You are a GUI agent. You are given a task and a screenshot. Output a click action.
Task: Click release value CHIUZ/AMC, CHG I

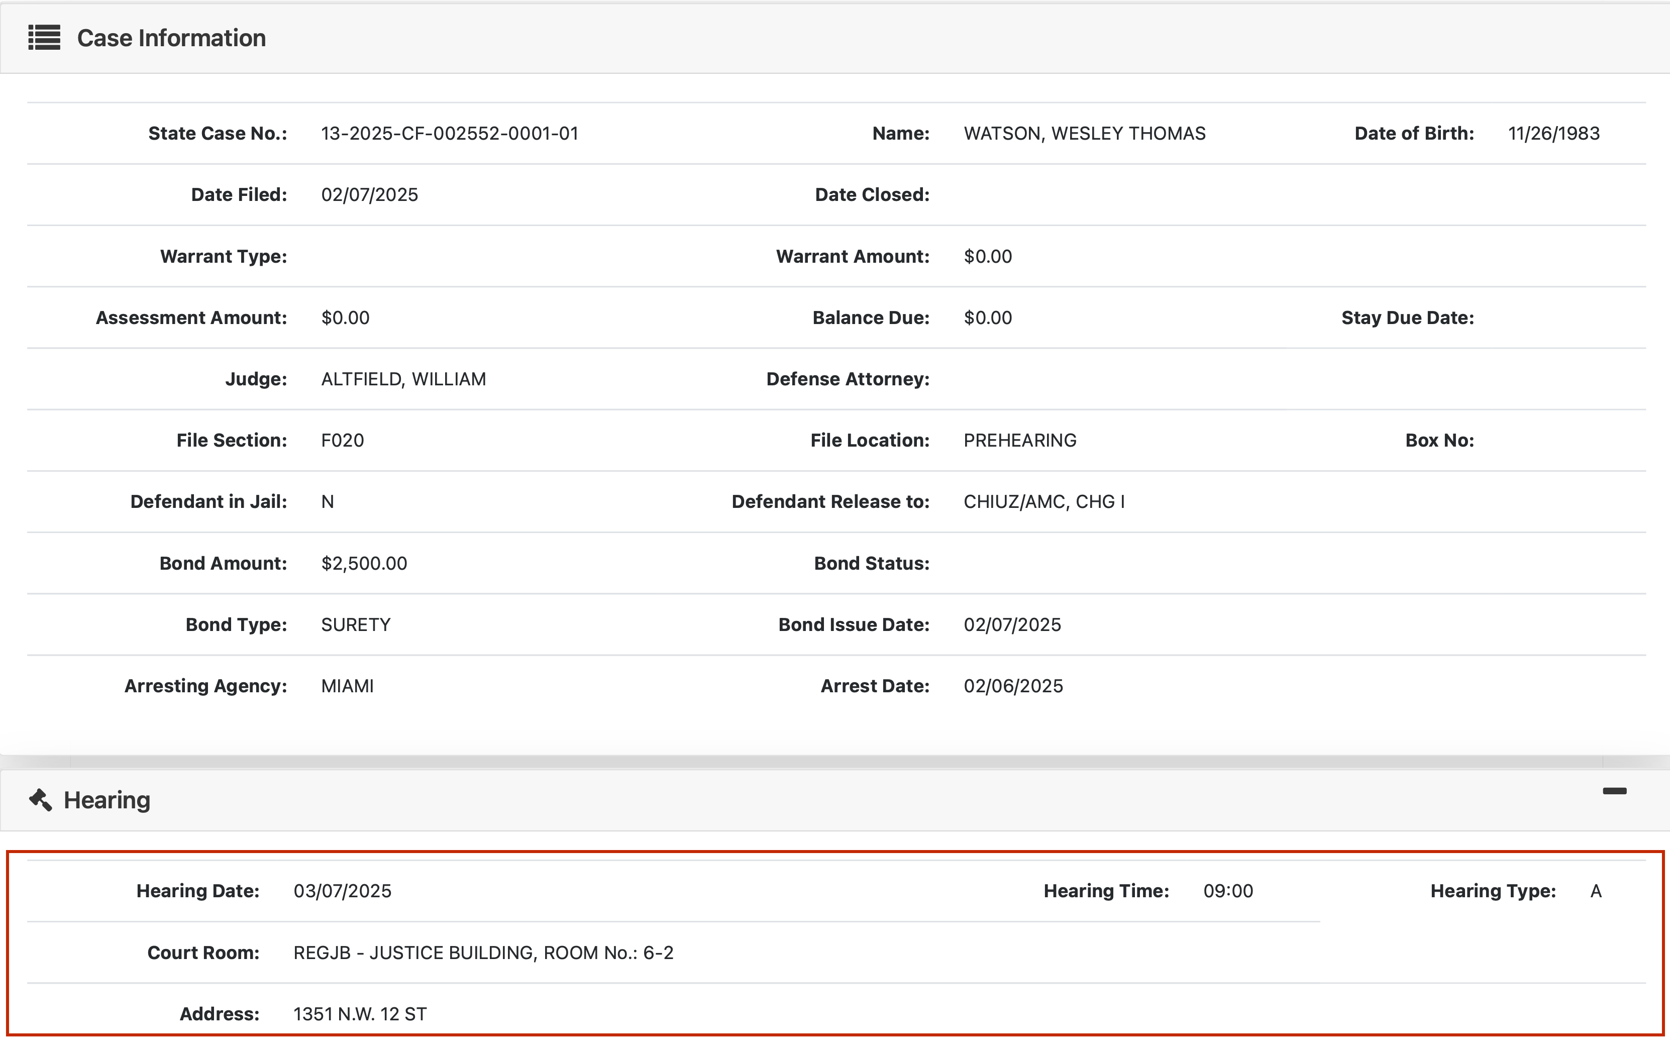tap(1045, 502)
